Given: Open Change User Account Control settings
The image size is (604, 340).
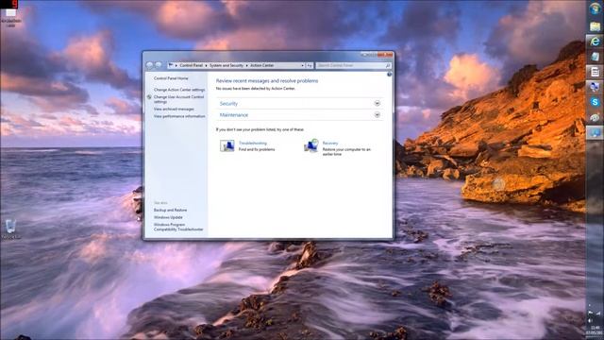Looking at the screenshot, I should tap(178, 99).
